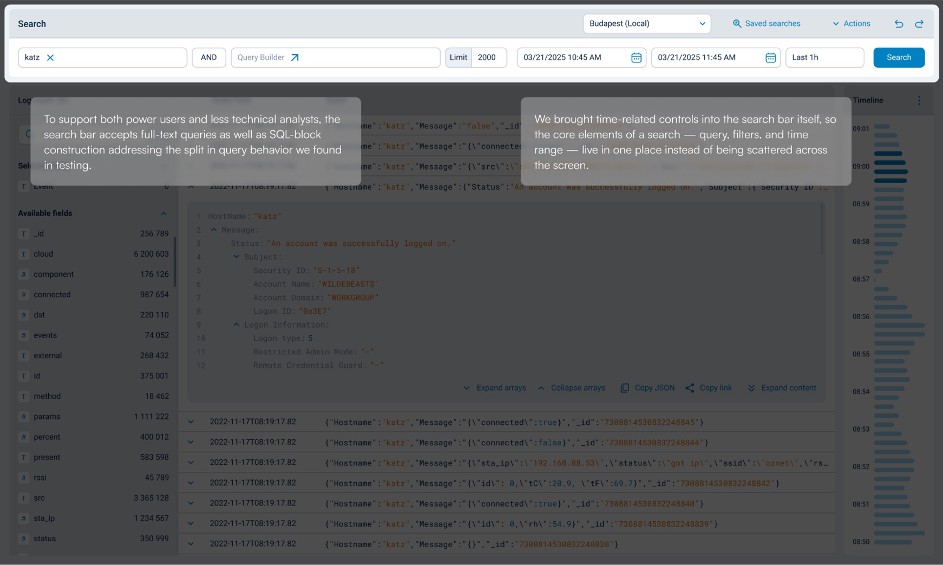Click the Security ID value "S-1-5-18"

click(x=336, y=270)
